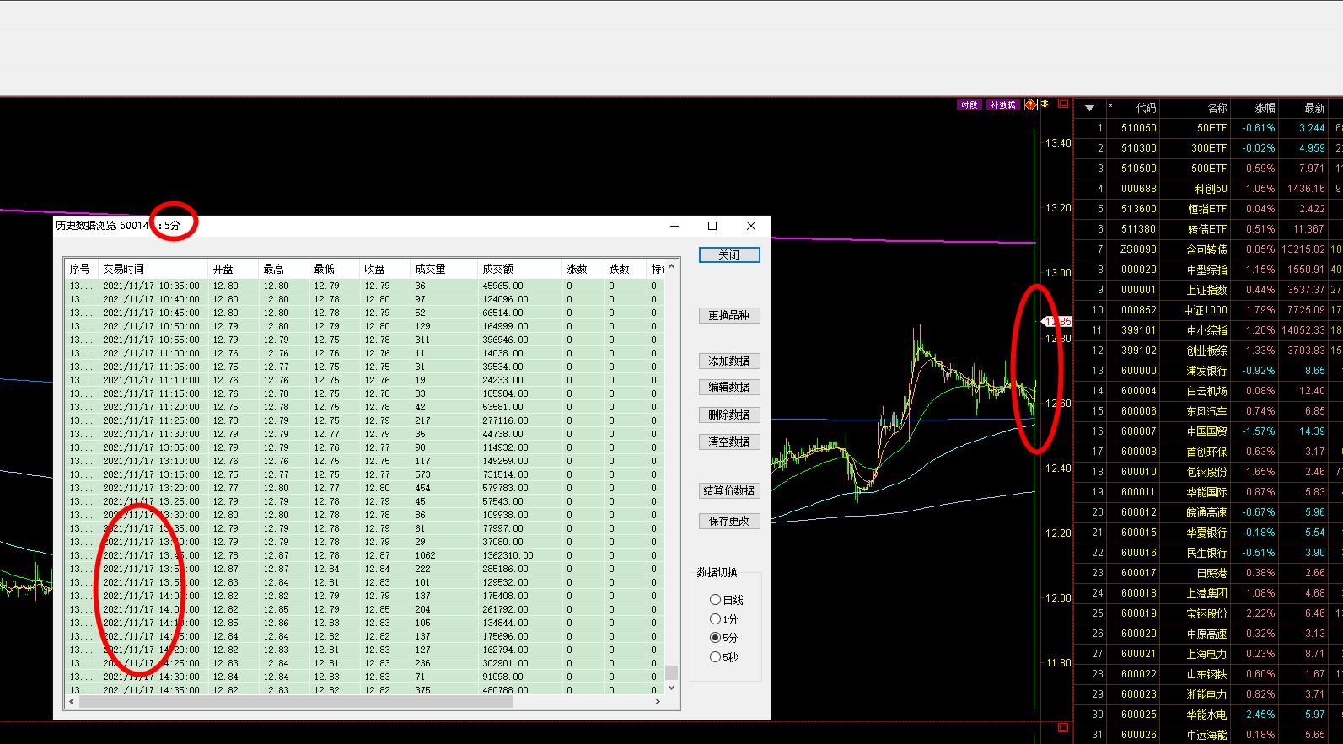Image resolution: width=1343 pixels, height=744 pixels.
Task: Select 科创50 in the watchlist
Action: [x=1211, y=189]
